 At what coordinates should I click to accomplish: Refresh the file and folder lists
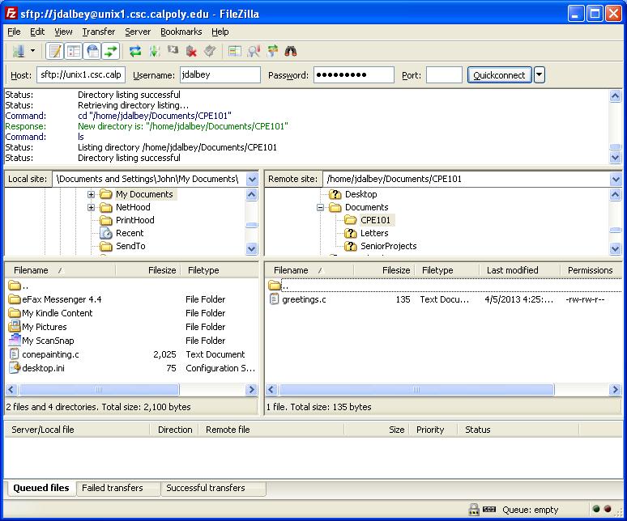point(135,51)
